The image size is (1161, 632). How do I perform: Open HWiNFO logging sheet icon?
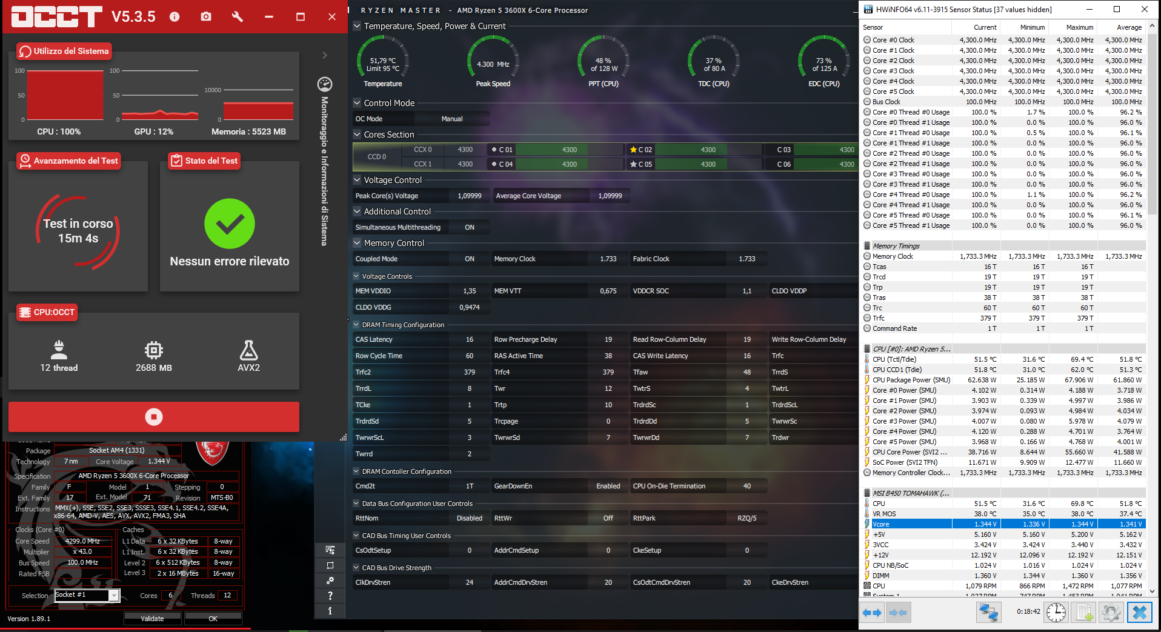[x=1084, y=612]
